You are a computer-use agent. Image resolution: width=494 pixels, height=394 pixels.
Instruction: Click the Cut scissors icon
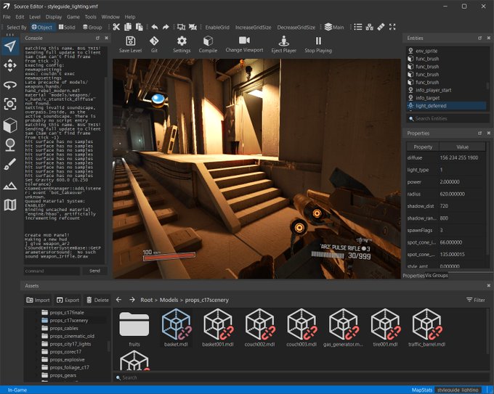click(116, 27)
